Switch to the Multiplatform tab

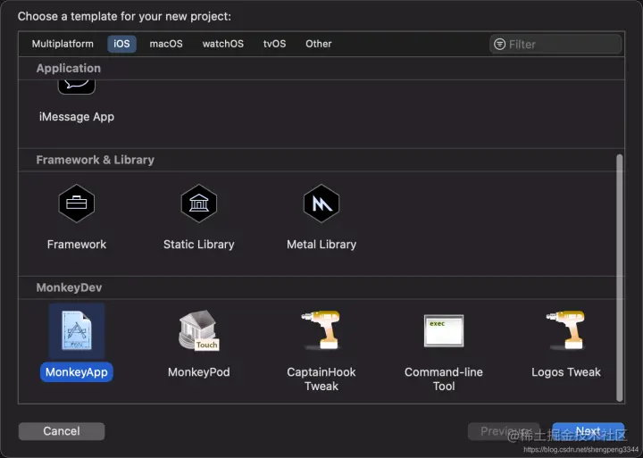pyautogui.click(x=63, y=44)
